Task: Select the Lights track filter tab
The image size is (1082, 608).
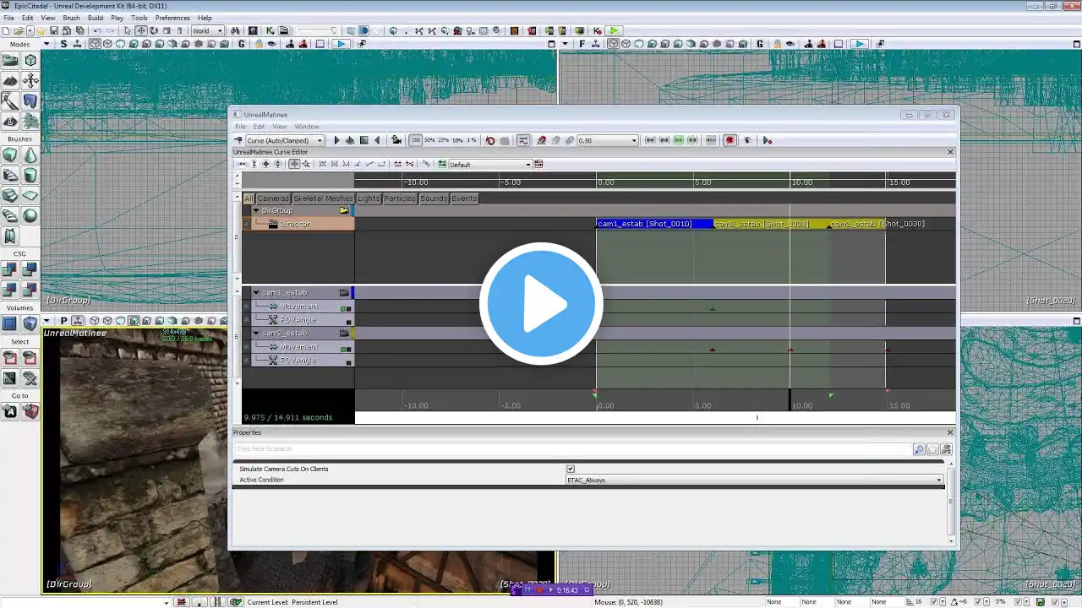Action: [x=369, y=198]
